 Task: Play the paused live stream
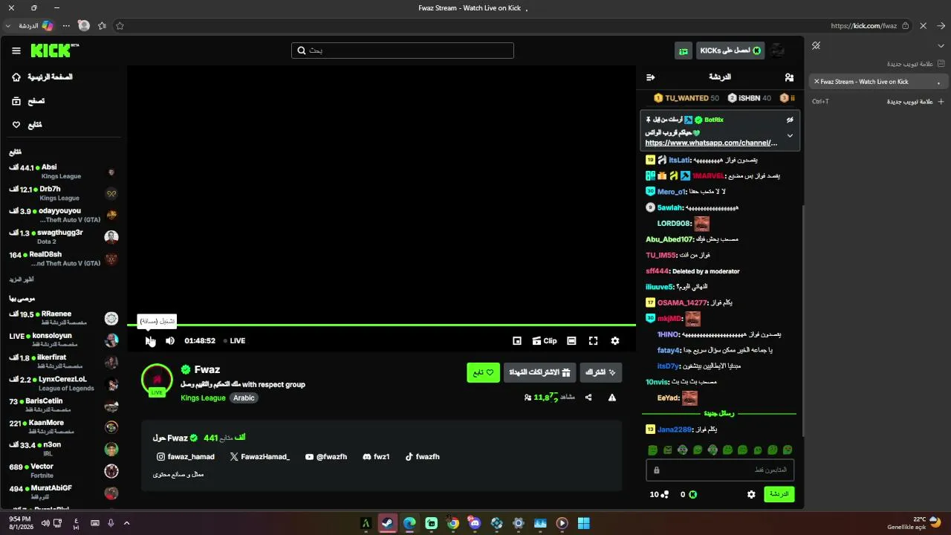(x=149, y=341)
